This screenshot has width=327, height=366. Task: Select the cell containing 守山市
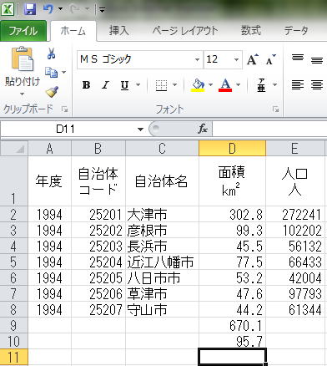click(x=162, y=309)
